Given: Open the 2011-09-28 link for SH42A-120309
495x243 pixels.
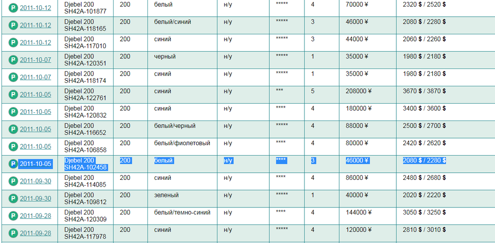Looking at the screenshot, I should pyautogui.click(x=35, y=216).
